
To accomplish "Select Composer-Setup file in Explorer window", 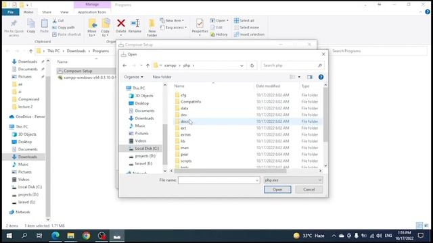I will coord(78,71).
